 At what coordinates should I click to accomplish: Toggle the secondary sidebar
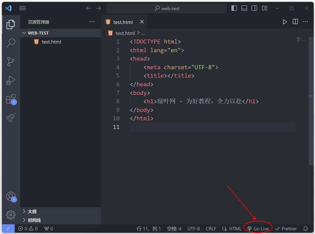pos(254,8)
